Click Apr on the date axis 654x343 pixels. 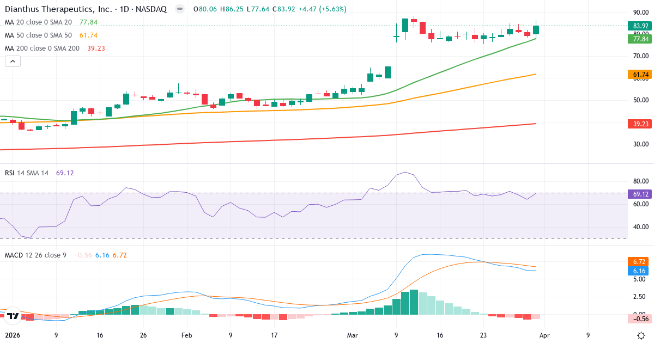click(x=544, y=336)
